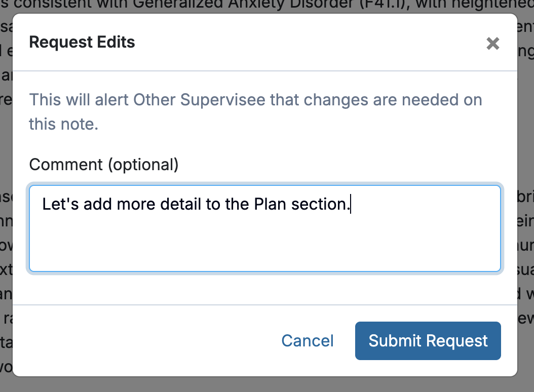Click the alert message about Other Supervisee
Screen dimensions: 534x392
tap(255, 100)
